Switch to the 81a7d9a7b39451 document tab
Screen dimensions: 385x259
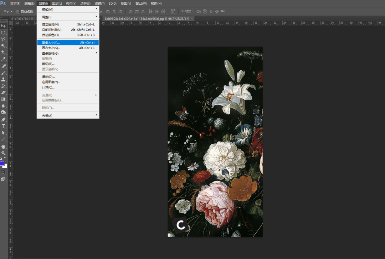pos(24,19)
